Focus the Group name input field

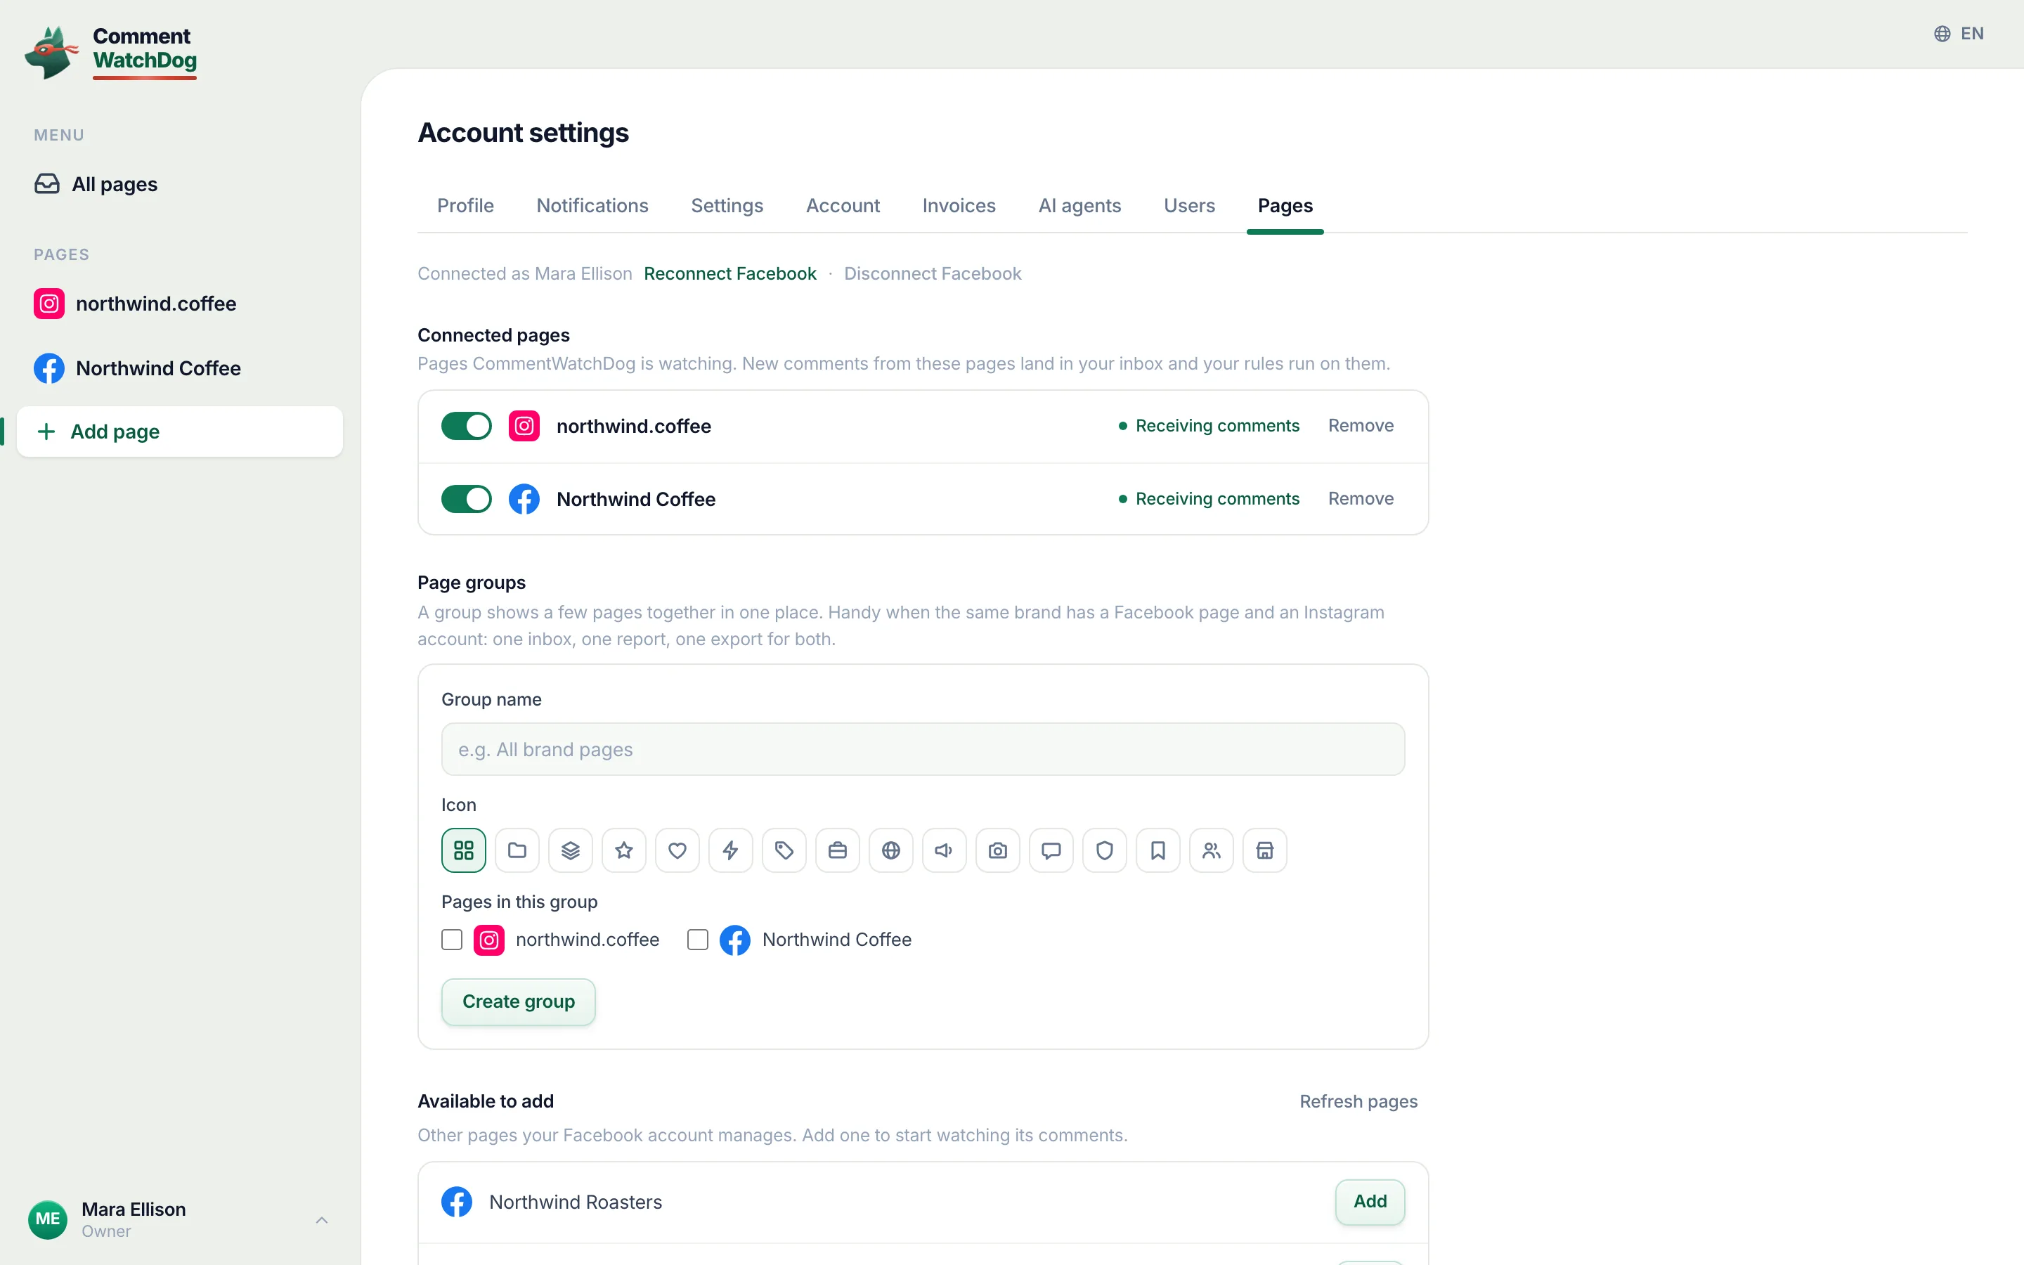point(923,750)
